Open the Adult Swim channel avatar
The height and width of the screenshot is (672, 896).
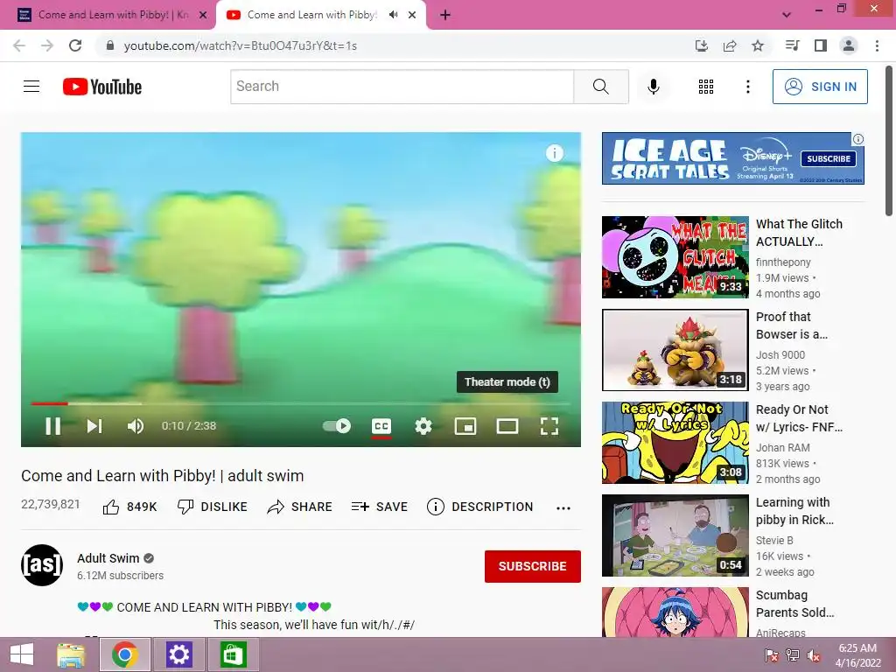[x=42, y=565]
